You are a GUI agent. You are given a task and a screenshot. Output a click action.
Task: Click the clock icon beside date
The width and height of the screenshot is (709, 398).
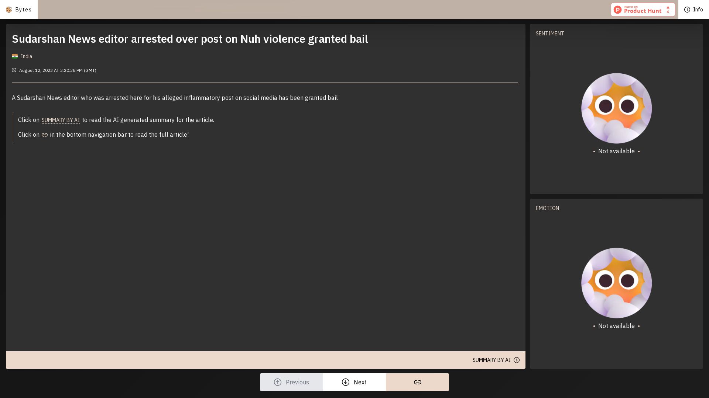14,70
